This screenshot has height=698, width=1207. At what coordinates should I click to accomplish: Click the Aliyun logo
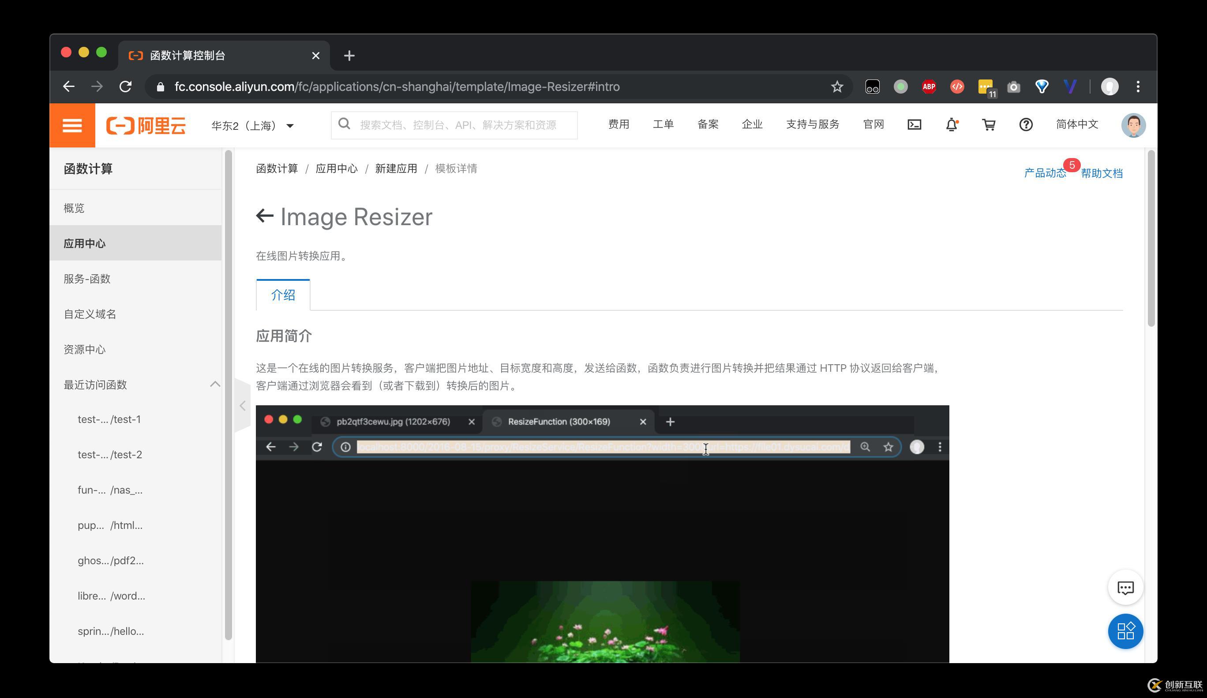coord(146,125)
